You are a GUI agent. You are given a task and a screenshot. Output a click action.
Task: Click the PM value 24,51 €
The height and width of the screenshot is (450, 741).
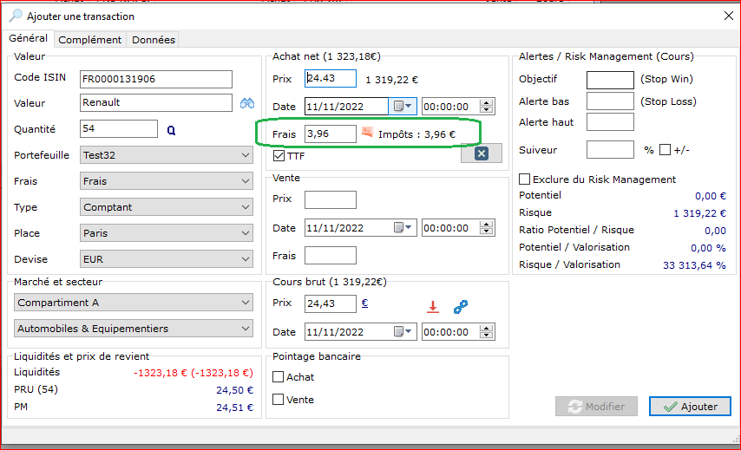click(235, 408)
